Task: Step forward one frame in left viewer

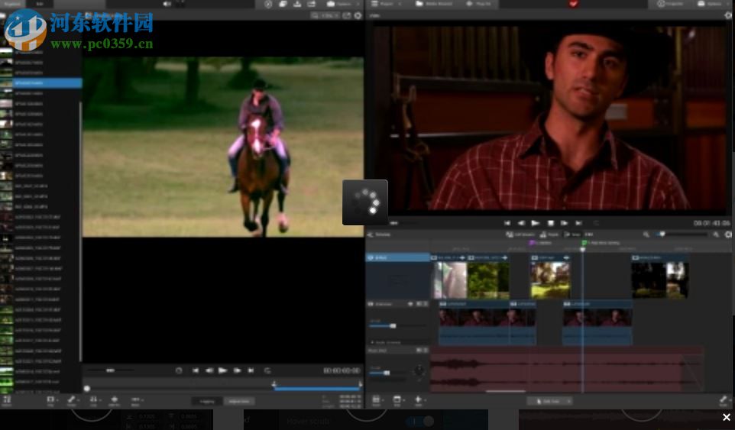Action: pos(237,370)
